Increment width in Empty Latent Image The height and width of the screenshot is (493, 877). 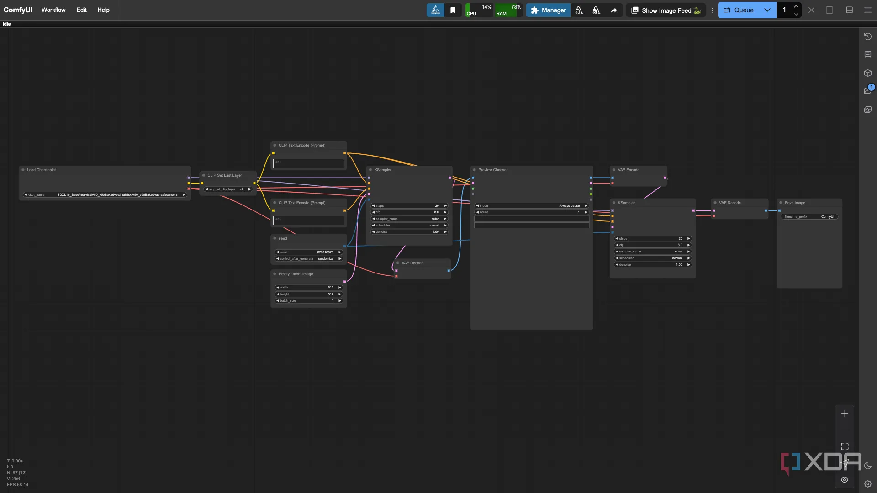340,288
